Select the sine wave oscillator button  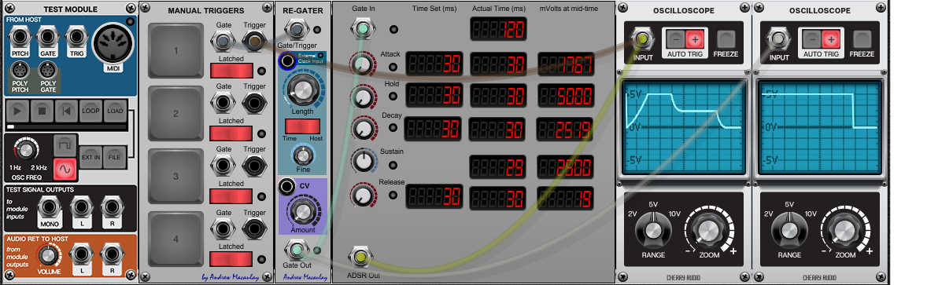click(65, 170)
